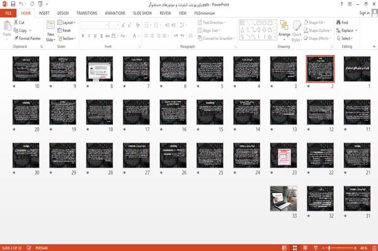The height and width of the screenshot is (251, 378).
Task: Open the Select dropdown in Editing
Action: 345,38
